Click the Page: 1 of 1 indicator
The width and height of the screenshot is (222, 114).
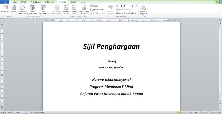[x=6, y=113]
